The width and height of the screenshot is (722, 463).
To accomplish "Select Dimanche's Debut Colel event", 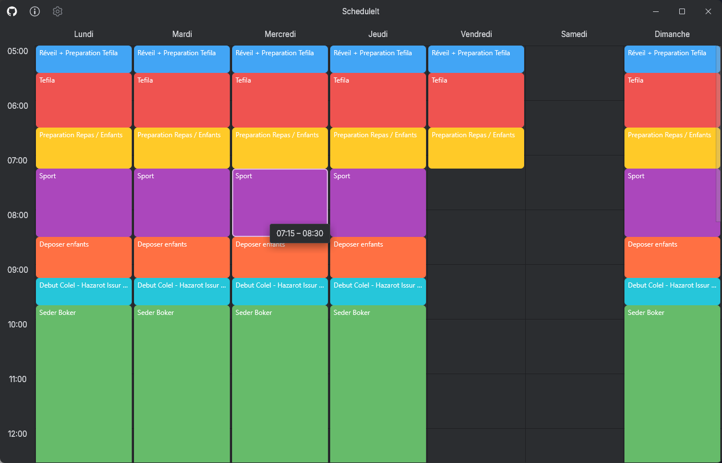I will (x=672, y=292).
